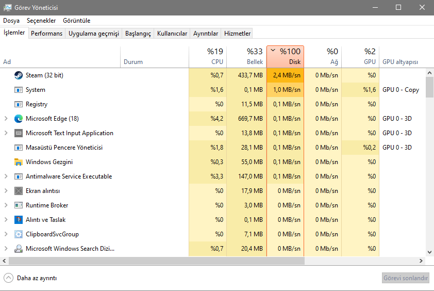Expand the Antimalware Service Executable row
434x291 pixels.
click(6, 176)
